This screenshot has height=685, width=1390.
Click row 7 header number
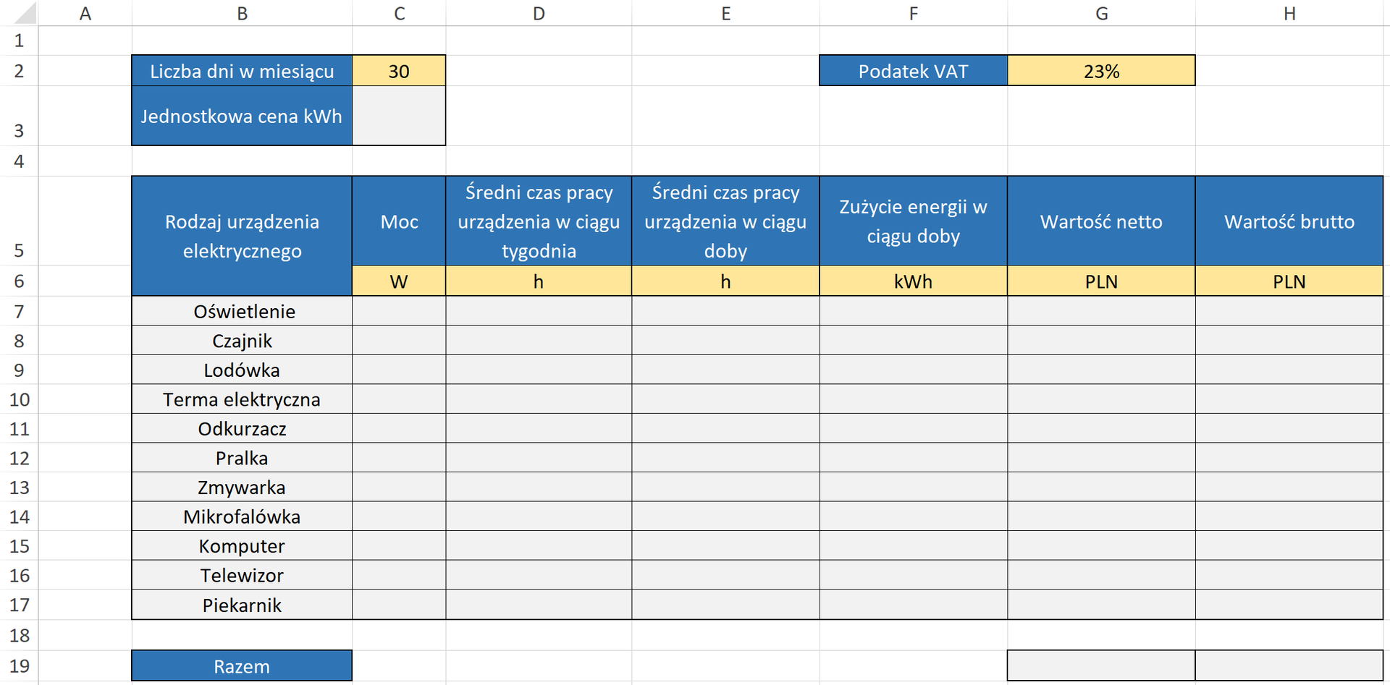19,312
